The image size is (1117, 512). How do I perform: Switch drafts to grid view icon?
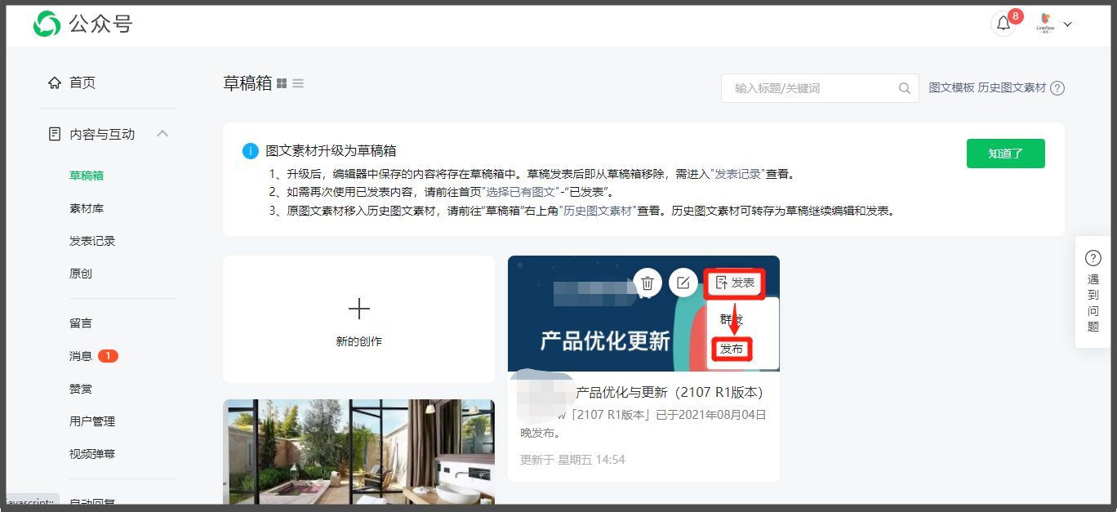click(x=282, y=83)
